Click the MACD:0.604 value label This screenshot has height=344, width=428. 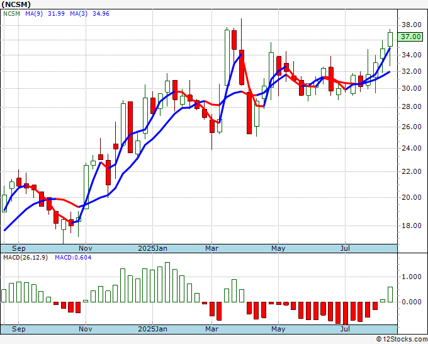73,258
